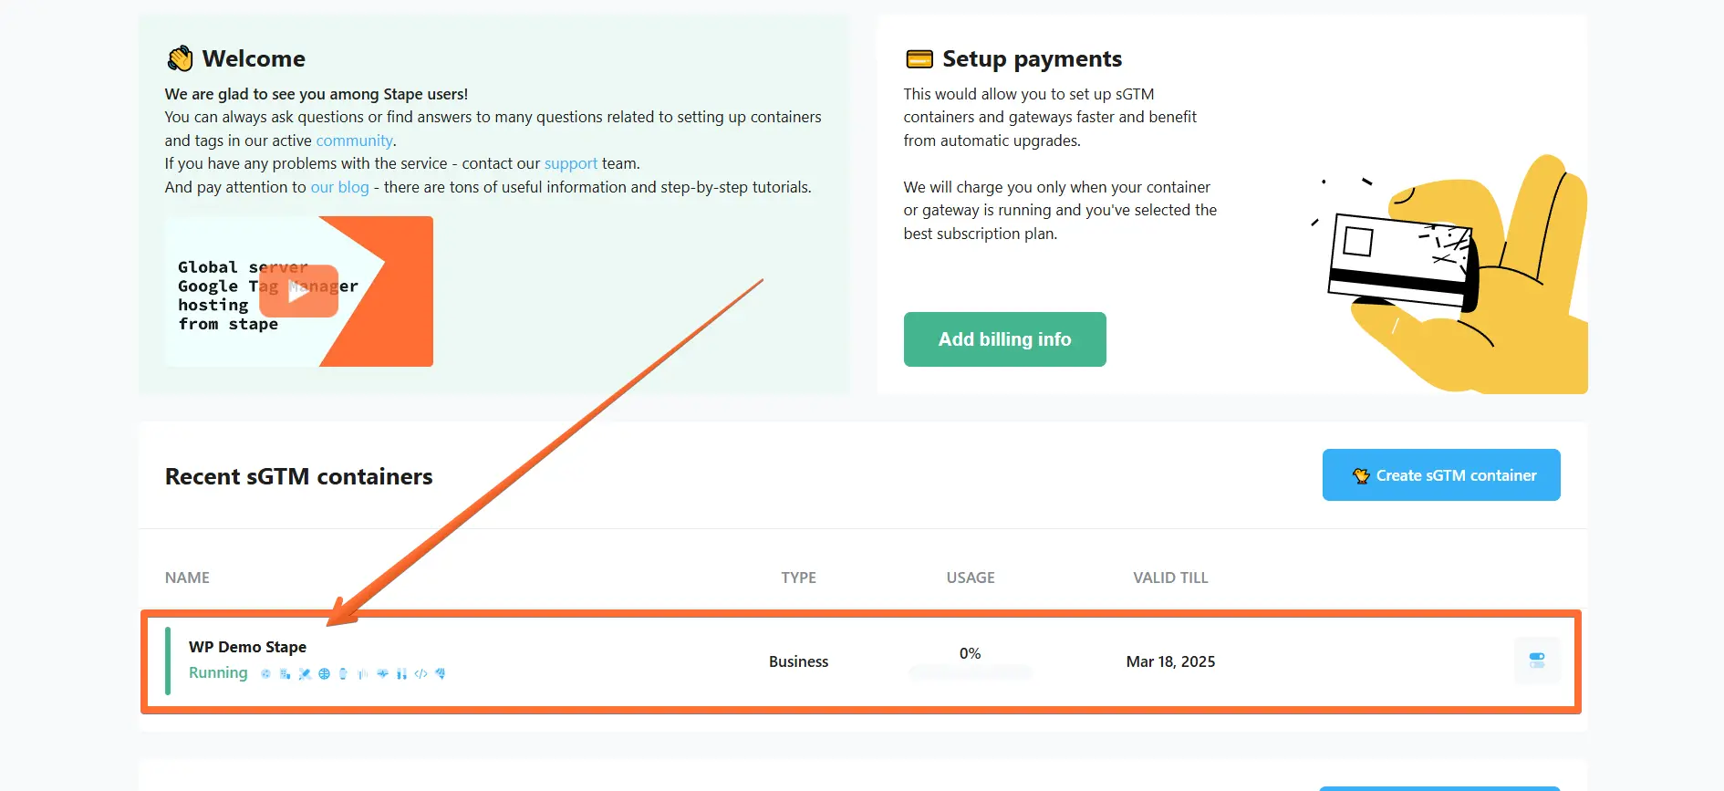Click the usage progress bar showing 0%
This screenshot has width=1724, height=791.
point(970,672)
